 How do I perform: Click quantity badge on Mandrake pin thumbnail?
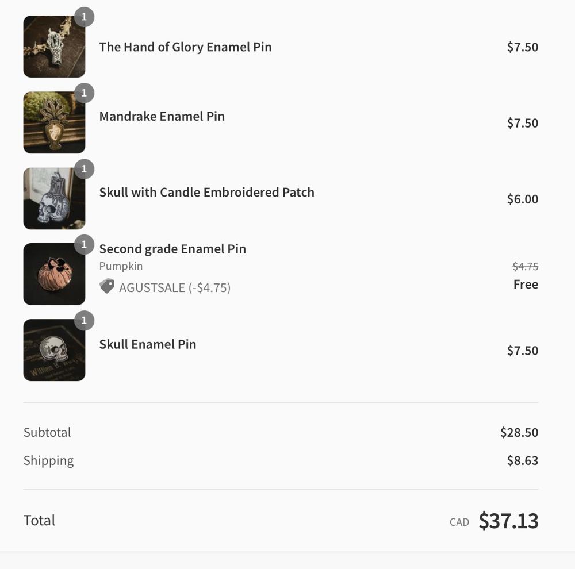click(84, 93)
